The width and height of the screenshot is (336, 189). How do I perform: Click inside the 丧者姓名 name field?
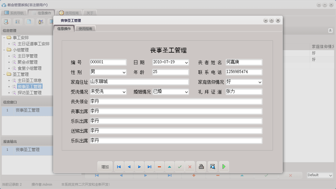[x=243, y=62]
